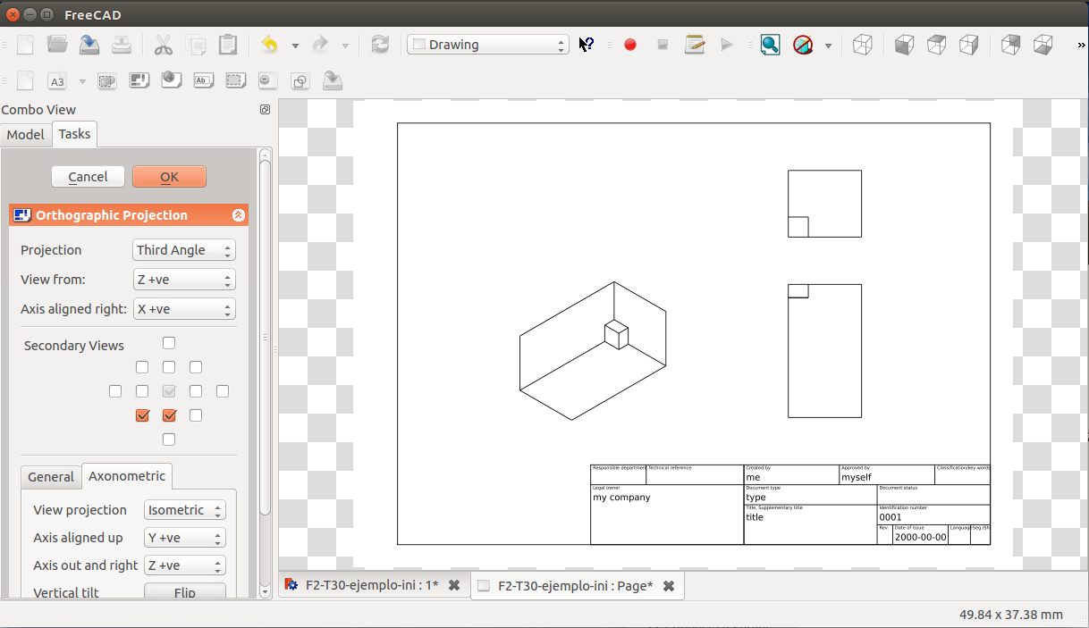
Task: Uncheck the bottom-left checked secondary view box
Action: click(x=142, y=415)
